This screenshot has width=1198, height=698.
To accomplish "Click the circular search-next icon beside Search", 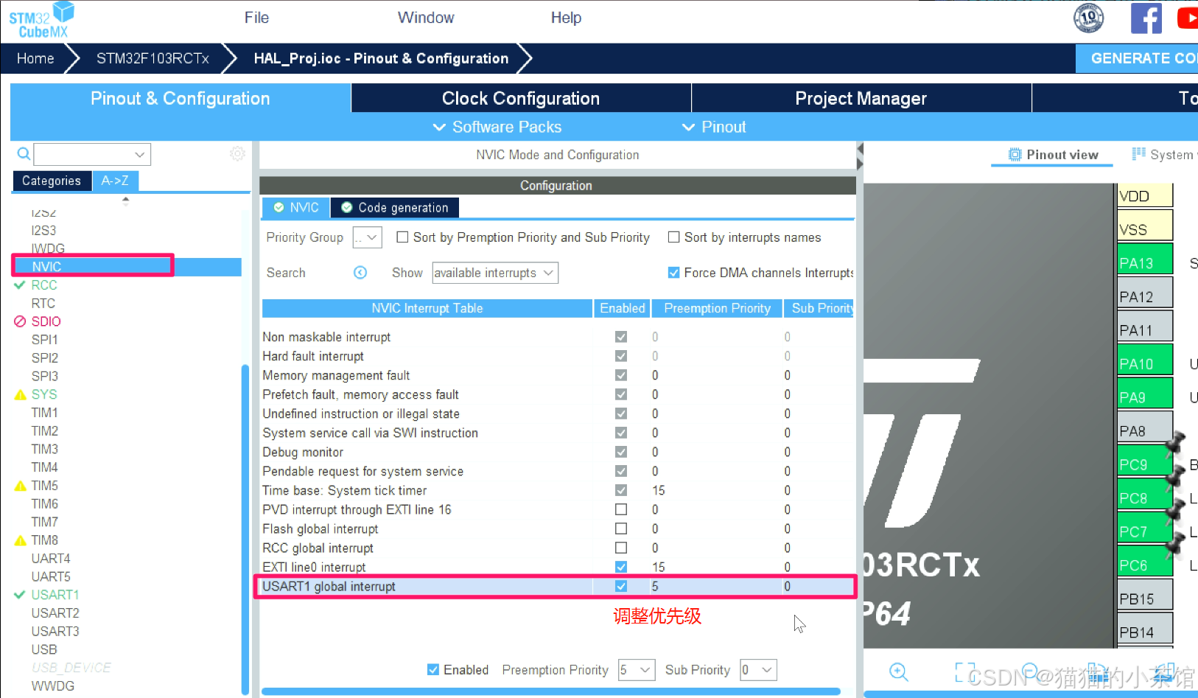I will click(x=360, y=273).
